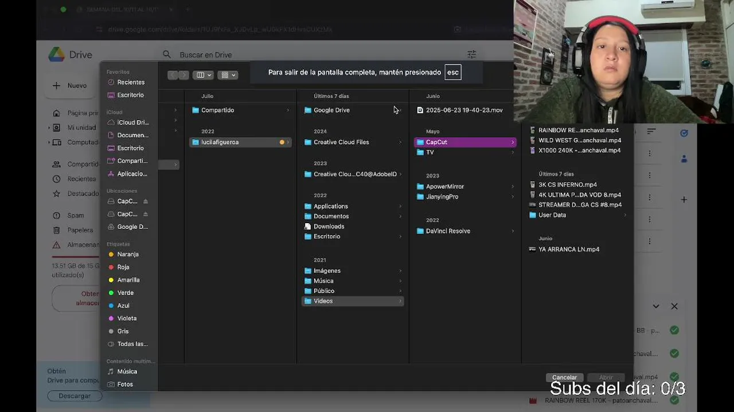Image resolution: width=734 pixels, height=412 pixels.
Task: Open iCloud Drive in the sidebar
Action: point(130,122)
